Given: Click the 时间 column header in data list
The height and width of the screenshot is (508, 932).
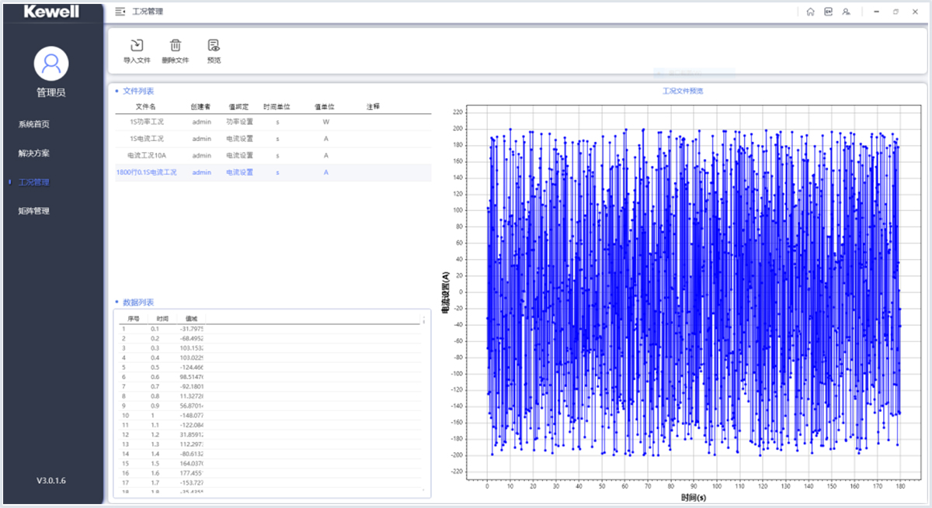Looking at the screenshot, I should (x=162, y=319).
